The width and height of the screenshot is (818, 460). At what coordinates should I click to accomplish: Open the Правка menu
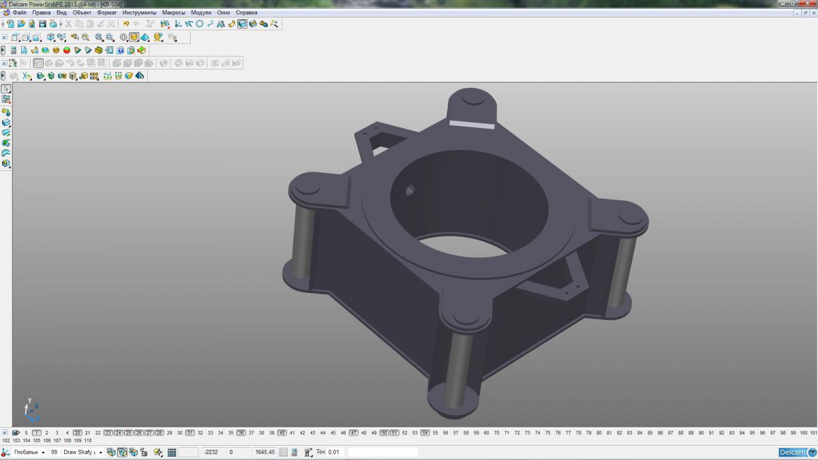point(42,12)
